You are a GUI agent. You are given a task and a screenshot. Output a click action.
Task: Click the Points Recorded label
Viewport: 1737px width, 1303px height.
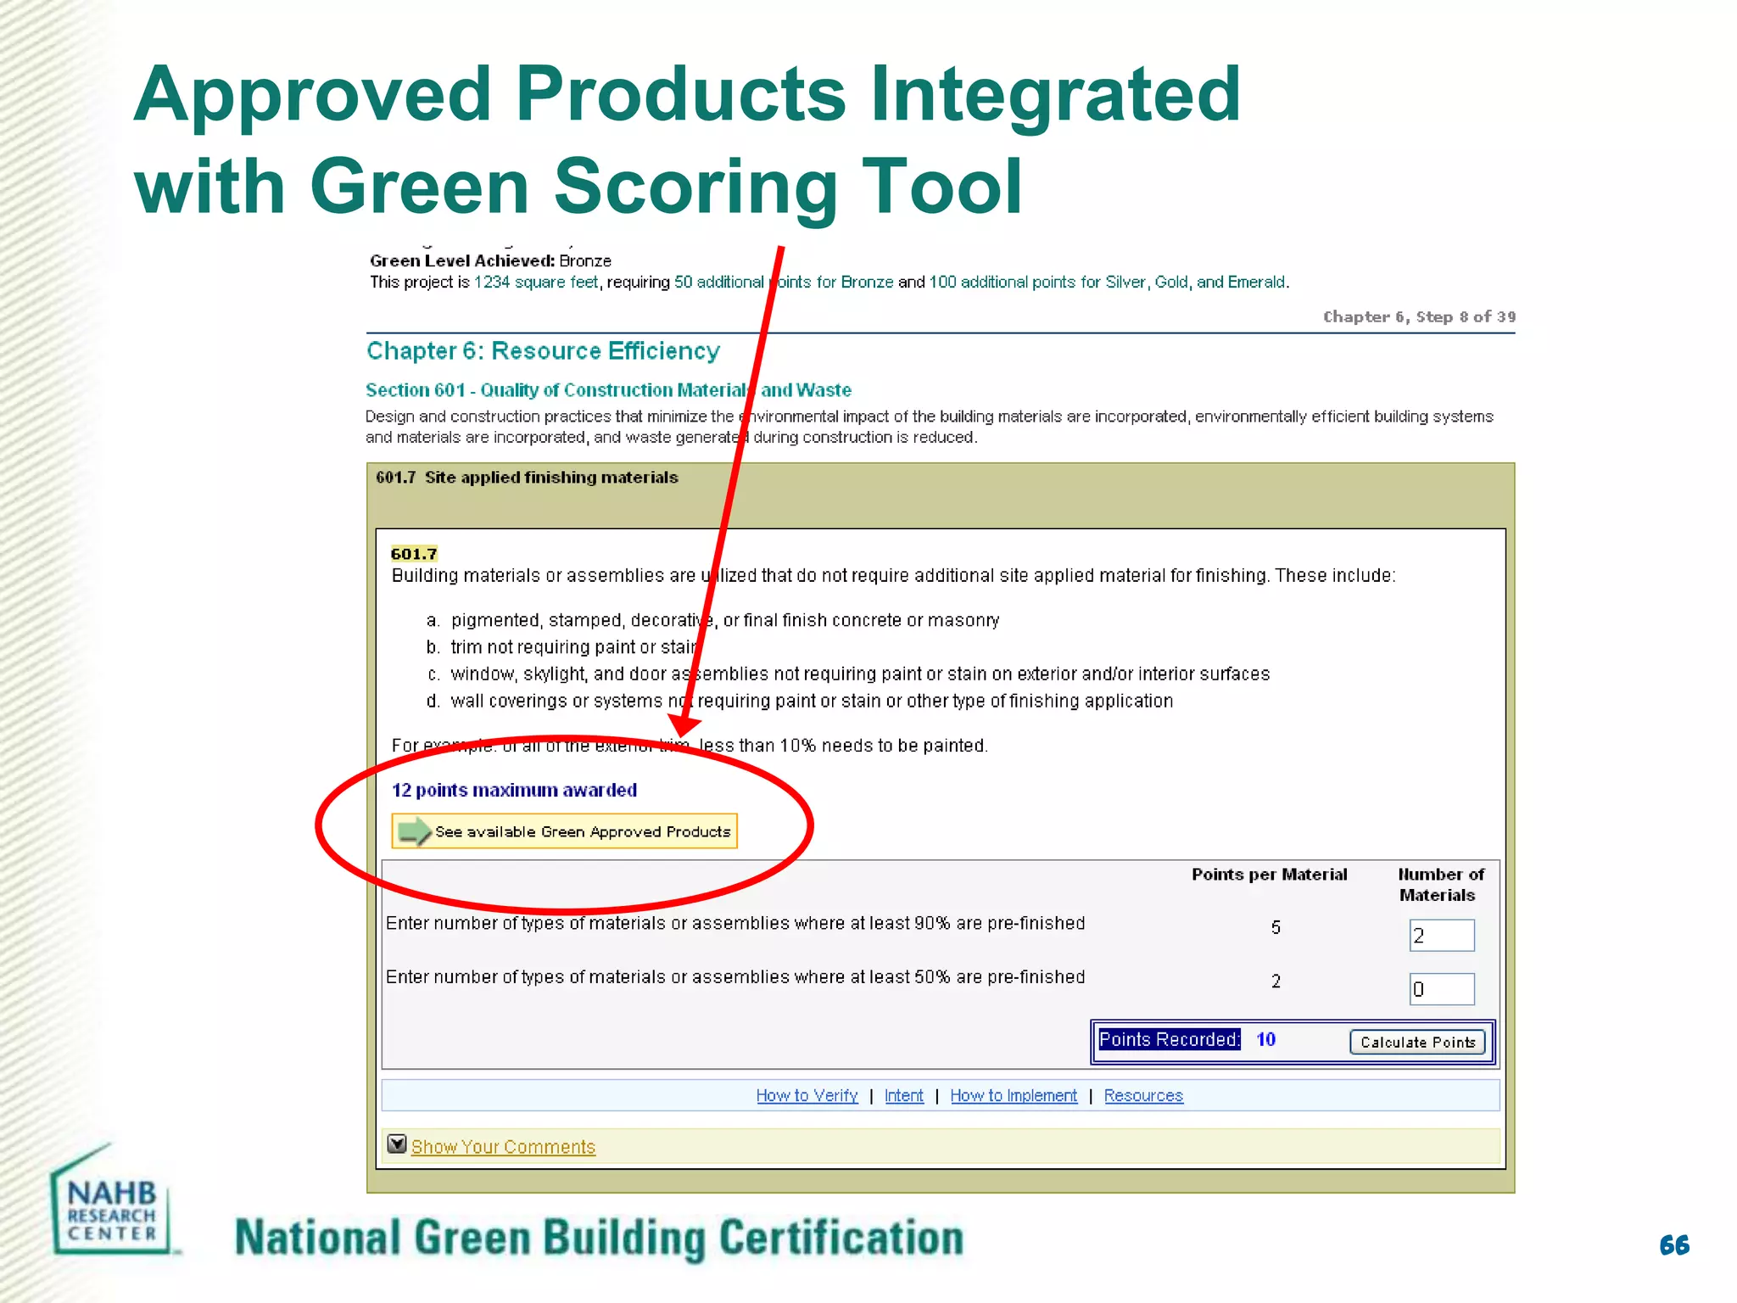pos(1169,1039)
